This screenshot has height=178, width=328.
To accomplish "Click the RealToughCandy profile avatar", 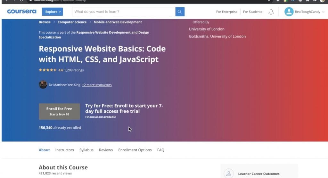I will pos(289,12).
